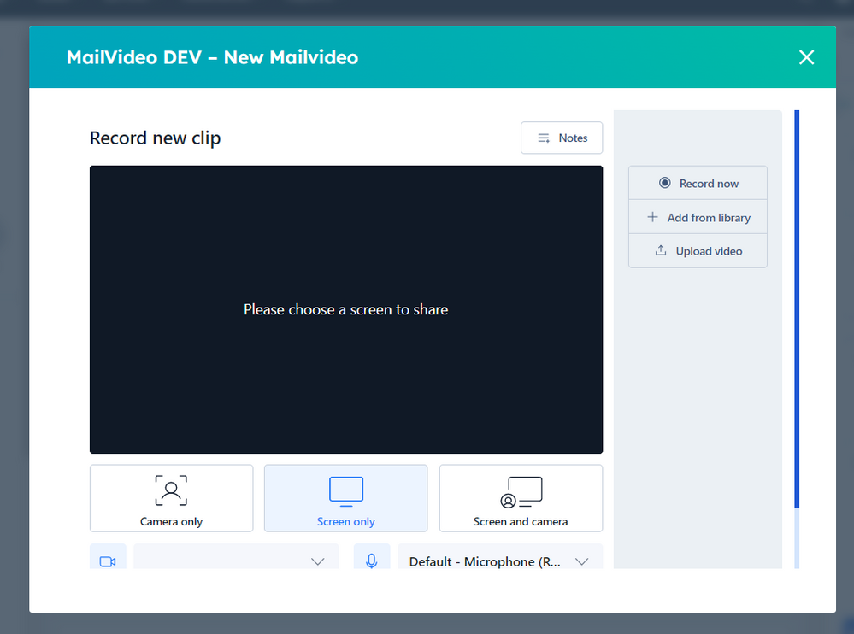Open the camera source dropdown
This screenshot has height=634, width=854.
(236, 561)
